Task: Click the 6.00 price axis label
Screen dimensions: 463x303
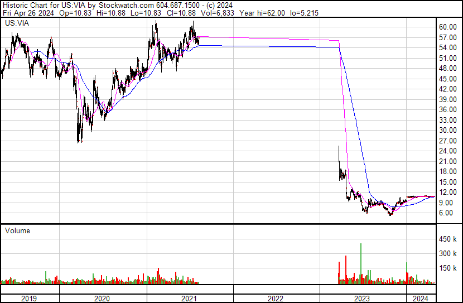Action: pos(446,213)
